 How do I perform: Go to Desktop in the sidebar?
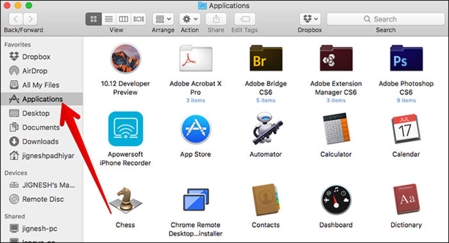pyautogui.click(x=42, y=114)
